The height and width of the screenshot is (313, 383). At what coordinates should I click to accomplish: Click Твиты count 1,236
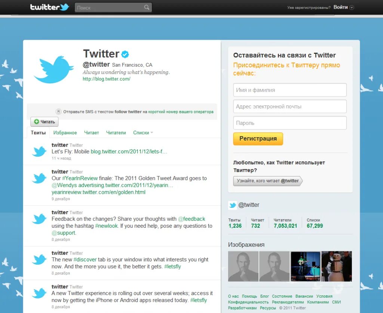coord(235,226)
